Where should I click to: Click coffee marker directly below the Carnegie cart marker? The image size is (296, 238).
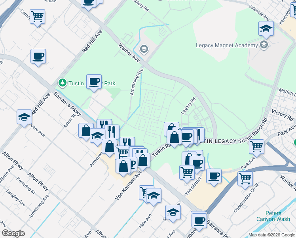(x=38, y=56)
